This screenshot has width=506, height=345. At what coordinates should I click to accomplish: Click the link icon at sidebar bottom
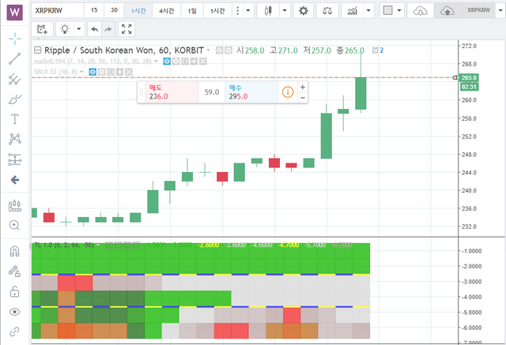(x=14, y=332)
